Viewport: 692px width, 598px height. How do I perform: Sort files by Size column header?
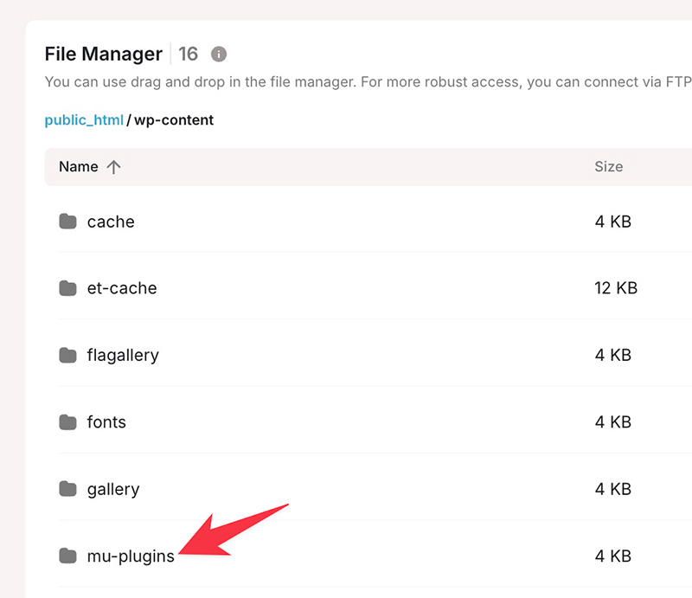608,167
